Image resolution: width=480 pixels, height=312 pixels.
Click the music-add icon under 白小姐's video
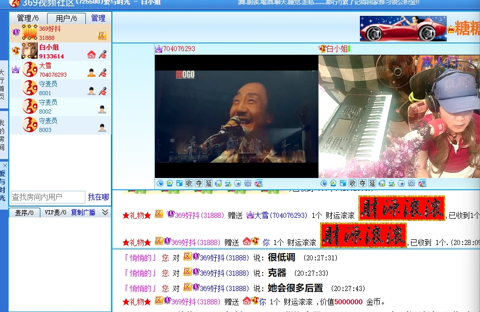coord(382,184)
